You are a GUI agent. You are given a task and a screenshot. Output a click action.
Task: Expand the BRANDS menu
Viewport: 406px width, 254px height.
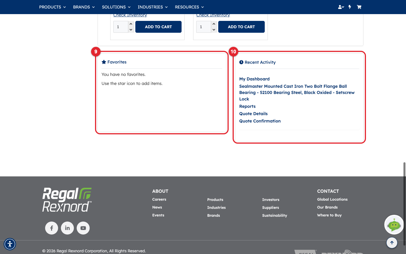84,7
